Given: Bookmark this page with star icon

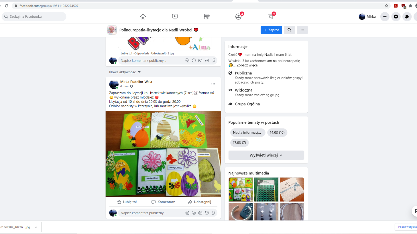Looking at the screenshot, I should 387,6.
